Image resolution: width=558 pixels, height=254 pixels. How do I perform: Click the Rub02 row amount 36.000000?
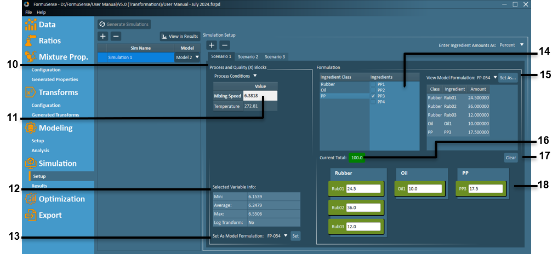478,106
